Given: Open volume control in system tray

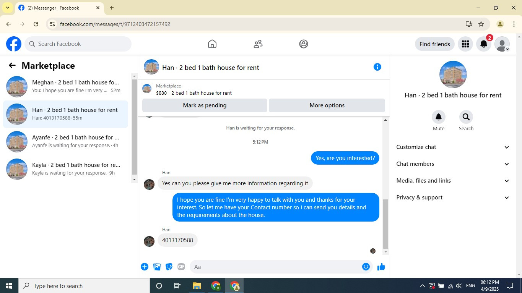Looking at the screenshot, I should tap(459, 286).
